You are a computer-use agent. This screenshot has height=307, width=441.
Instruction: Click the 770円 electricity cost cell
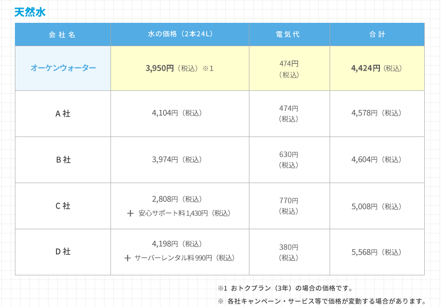coord(289,206)
